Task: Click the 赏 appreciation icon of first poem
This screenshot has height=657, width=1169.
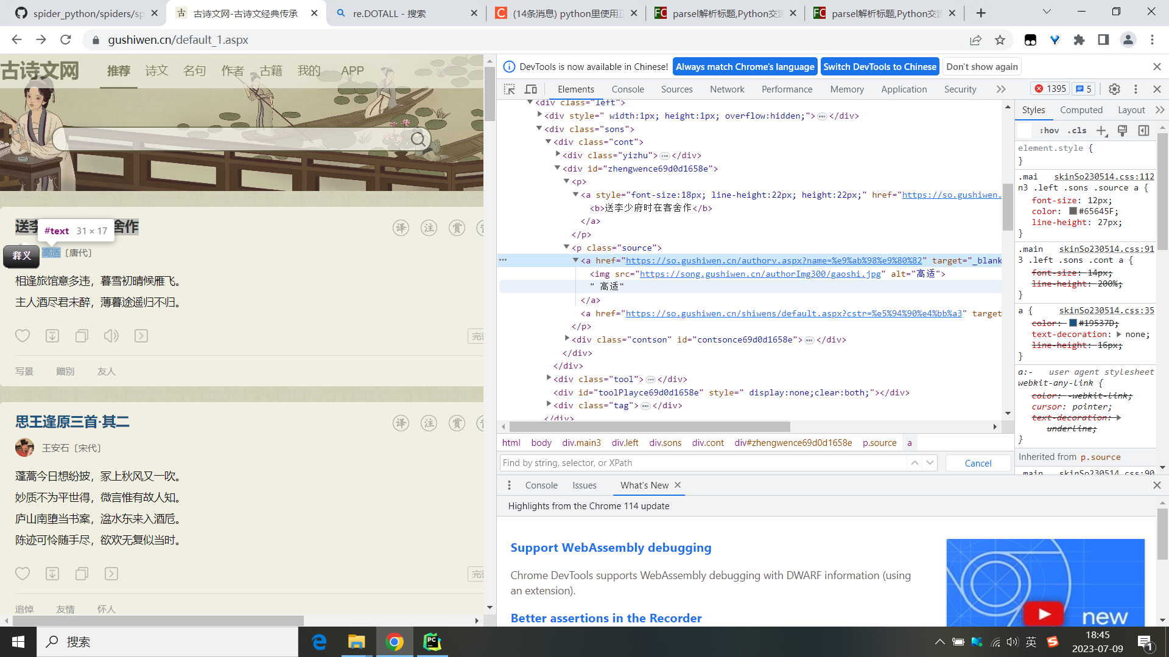Action: pyautogui.click(x=457, y=228)
